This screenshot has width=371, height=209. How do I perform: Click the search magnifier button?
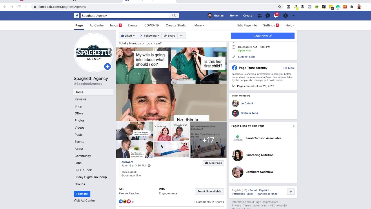[x=174, y=16]
